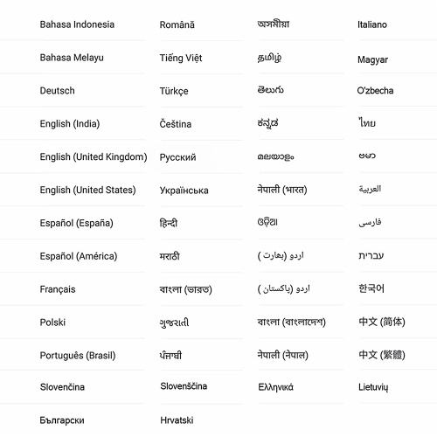This screenshot has width=437, height=437.
Task: Choose Español (España) language
Action: click(x=76, y=223)
